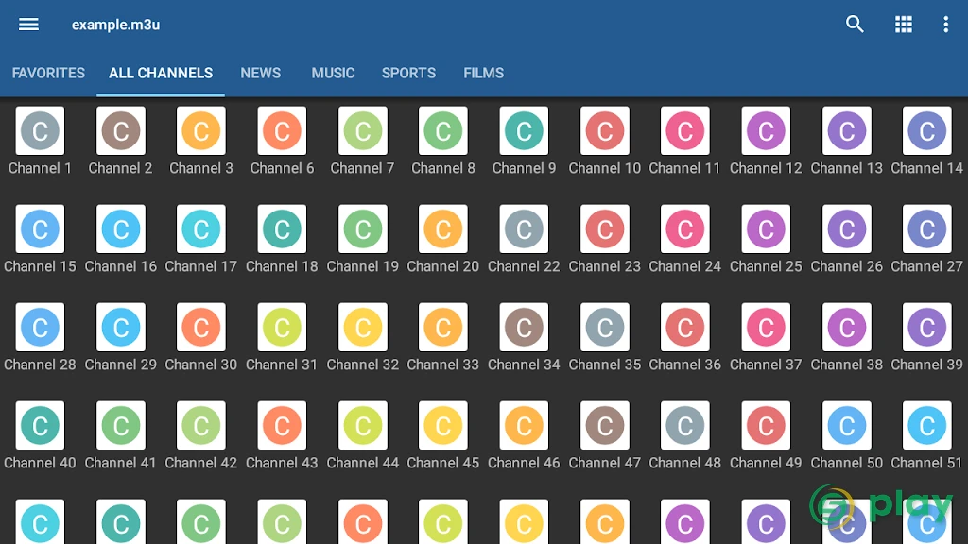Open the three-dot overflow menu
Viewport: 968px width, 544px height.
[x=945, y=25]
